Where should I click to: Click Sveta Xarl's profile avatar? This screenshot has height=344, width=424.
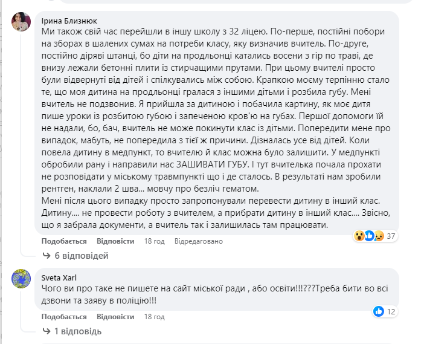click(21, 279)
